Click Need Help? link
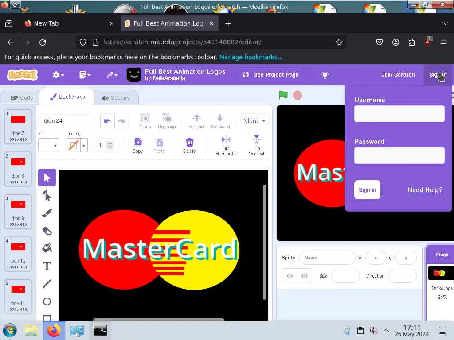454x340 pixels. tap(425, 190)
